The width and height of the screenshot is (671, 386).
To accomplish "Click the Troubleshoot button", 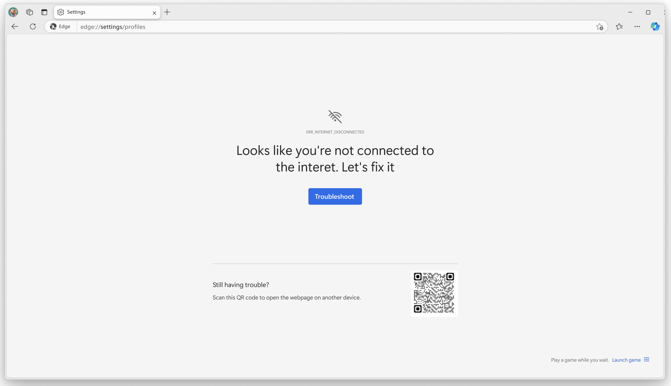I will point(335,196).
